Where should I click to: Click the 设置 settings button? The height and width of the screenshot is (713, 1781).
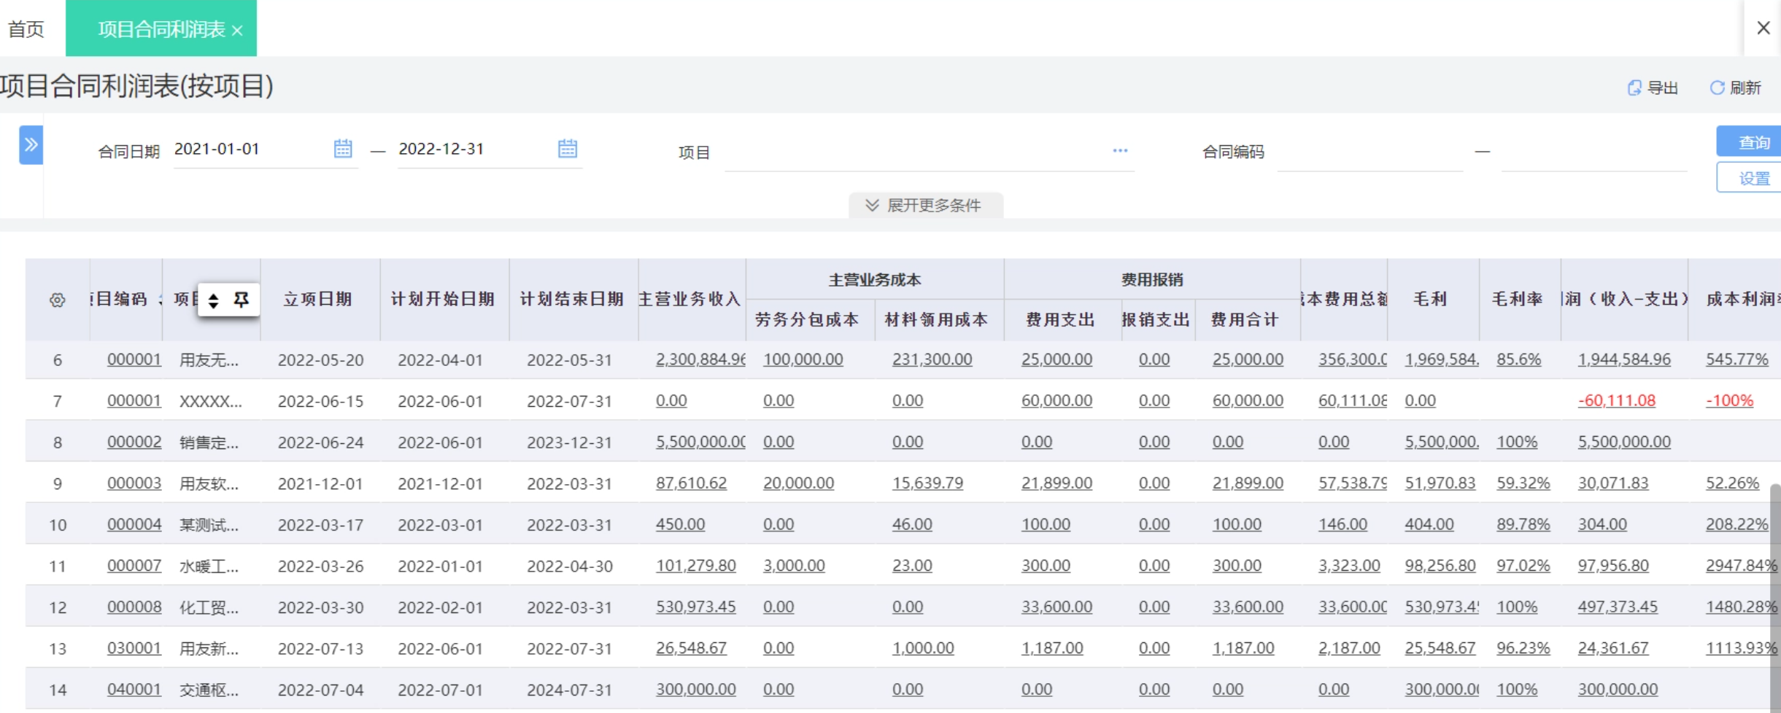(x=1753, y=179)
